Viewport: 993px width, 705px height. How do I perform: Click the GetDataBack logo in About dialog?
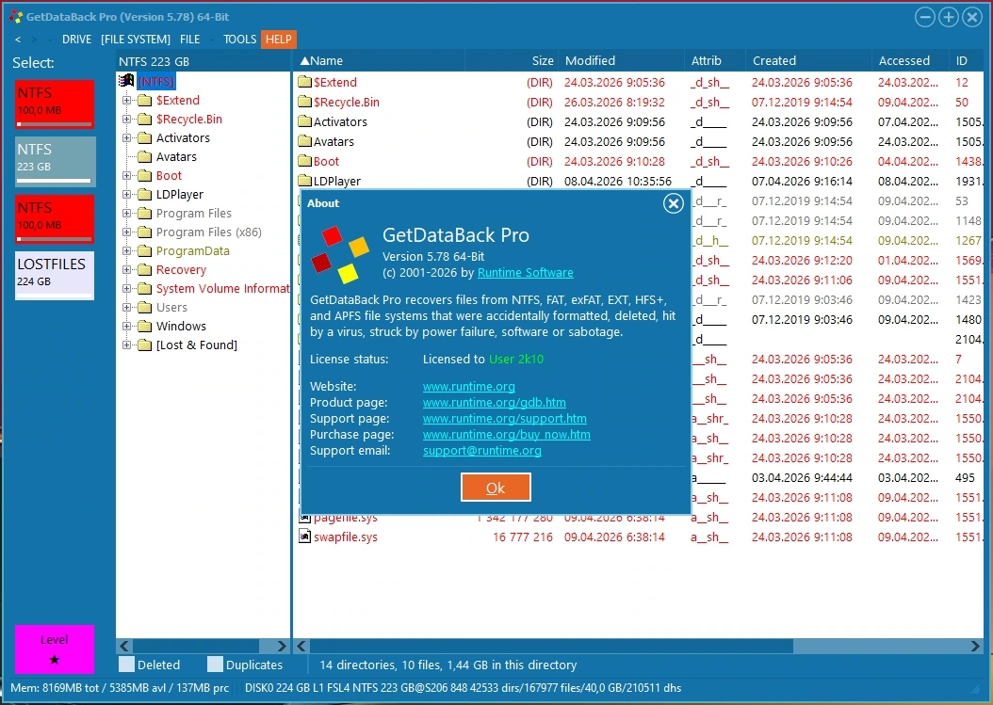coord(339,254)
